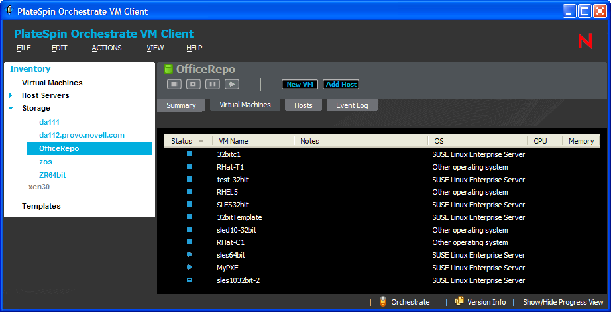Click the Orchestrate status bar label
The height and width of the screenshot is (312, 611).
pos(410,302)
